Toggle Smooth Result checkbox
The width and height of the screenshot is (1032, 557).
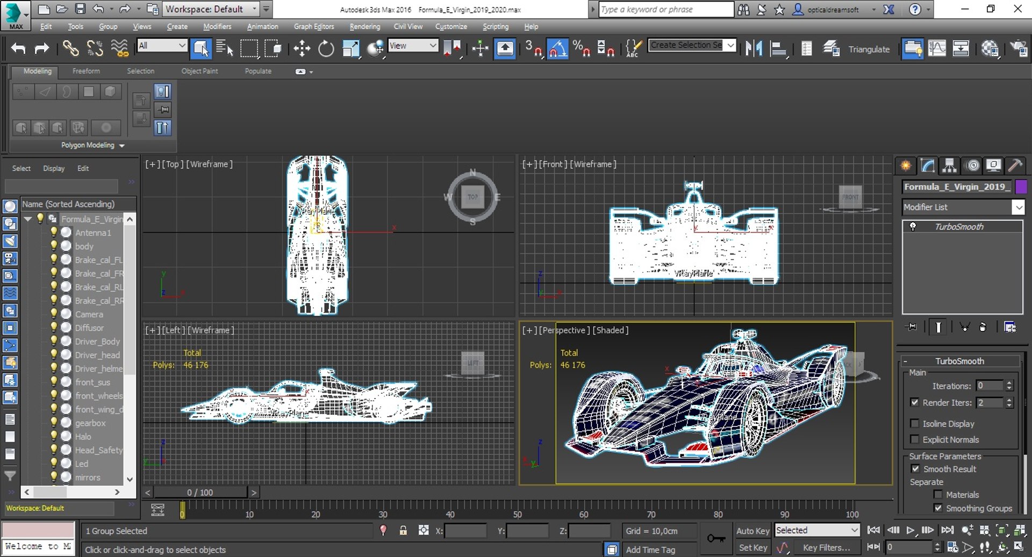pyautogui.click(x=915, y=469)
